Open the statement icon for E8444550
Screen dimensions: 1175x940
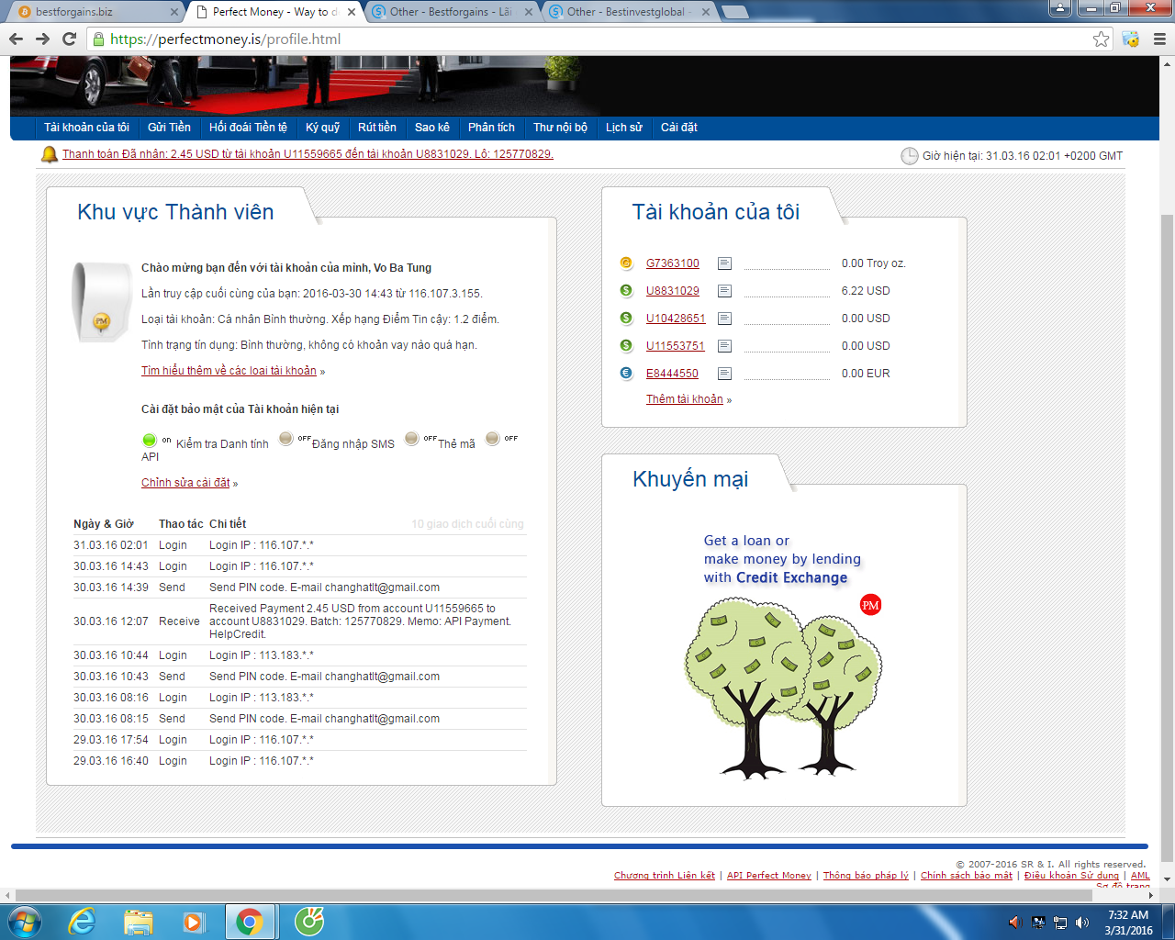[x=724, y=374]
